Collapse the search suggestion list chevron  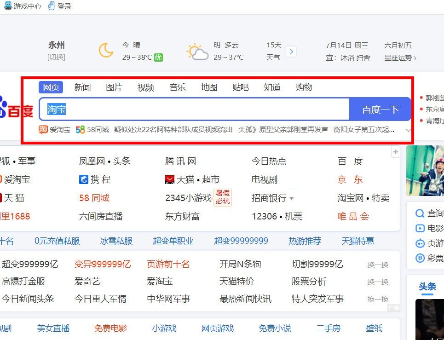(x=409, y=131)
